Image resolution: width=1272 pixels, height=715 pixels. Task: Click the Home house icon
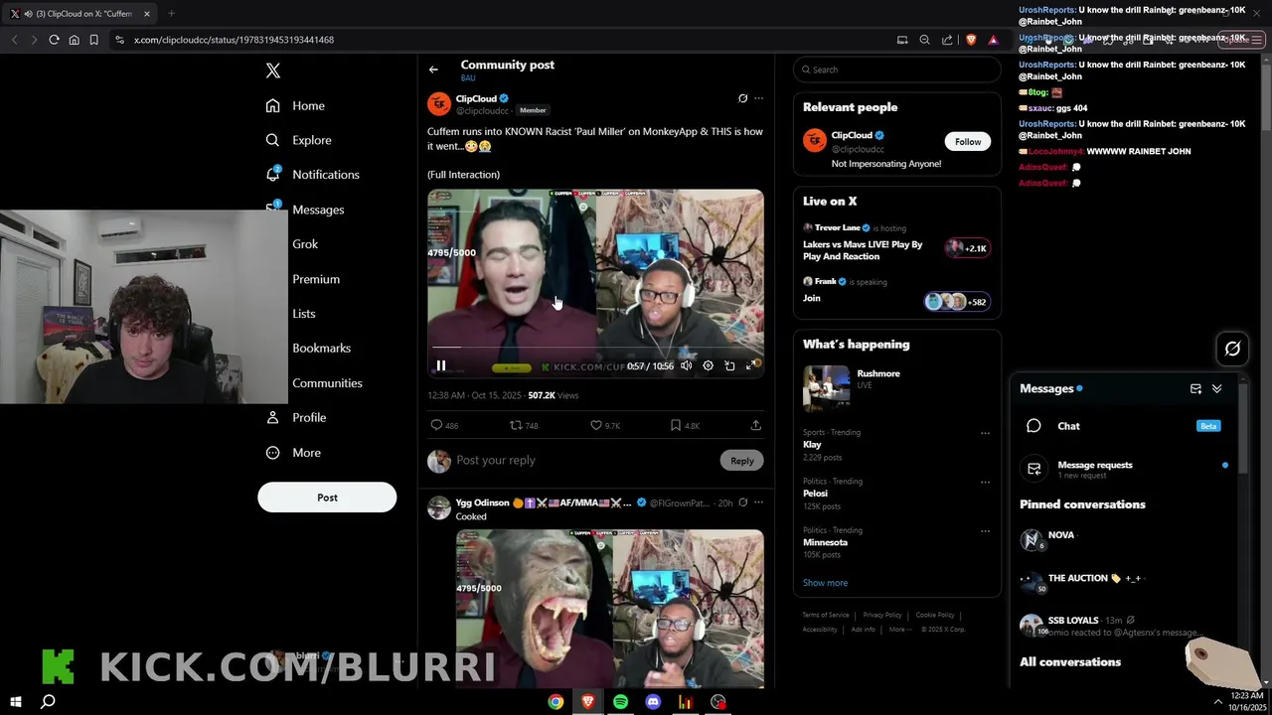272,105
